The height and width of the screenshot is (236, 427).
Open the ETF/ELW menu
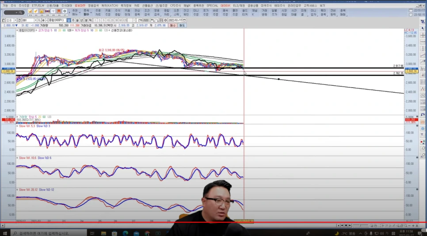(x=38, y=5)
